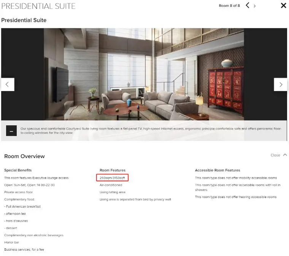Show the previous photo in the carousel
Screen dimensions: 289x256
[x=8, y=85]
